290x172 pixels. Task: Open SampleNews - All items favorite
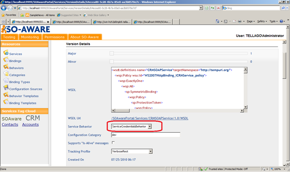[40, 15]
